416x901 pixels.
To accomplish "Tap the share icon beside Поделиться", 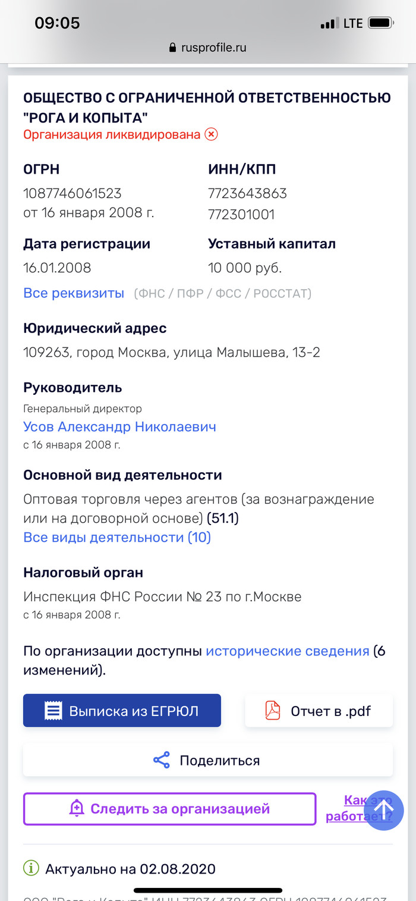I will [x=162, y=760].
